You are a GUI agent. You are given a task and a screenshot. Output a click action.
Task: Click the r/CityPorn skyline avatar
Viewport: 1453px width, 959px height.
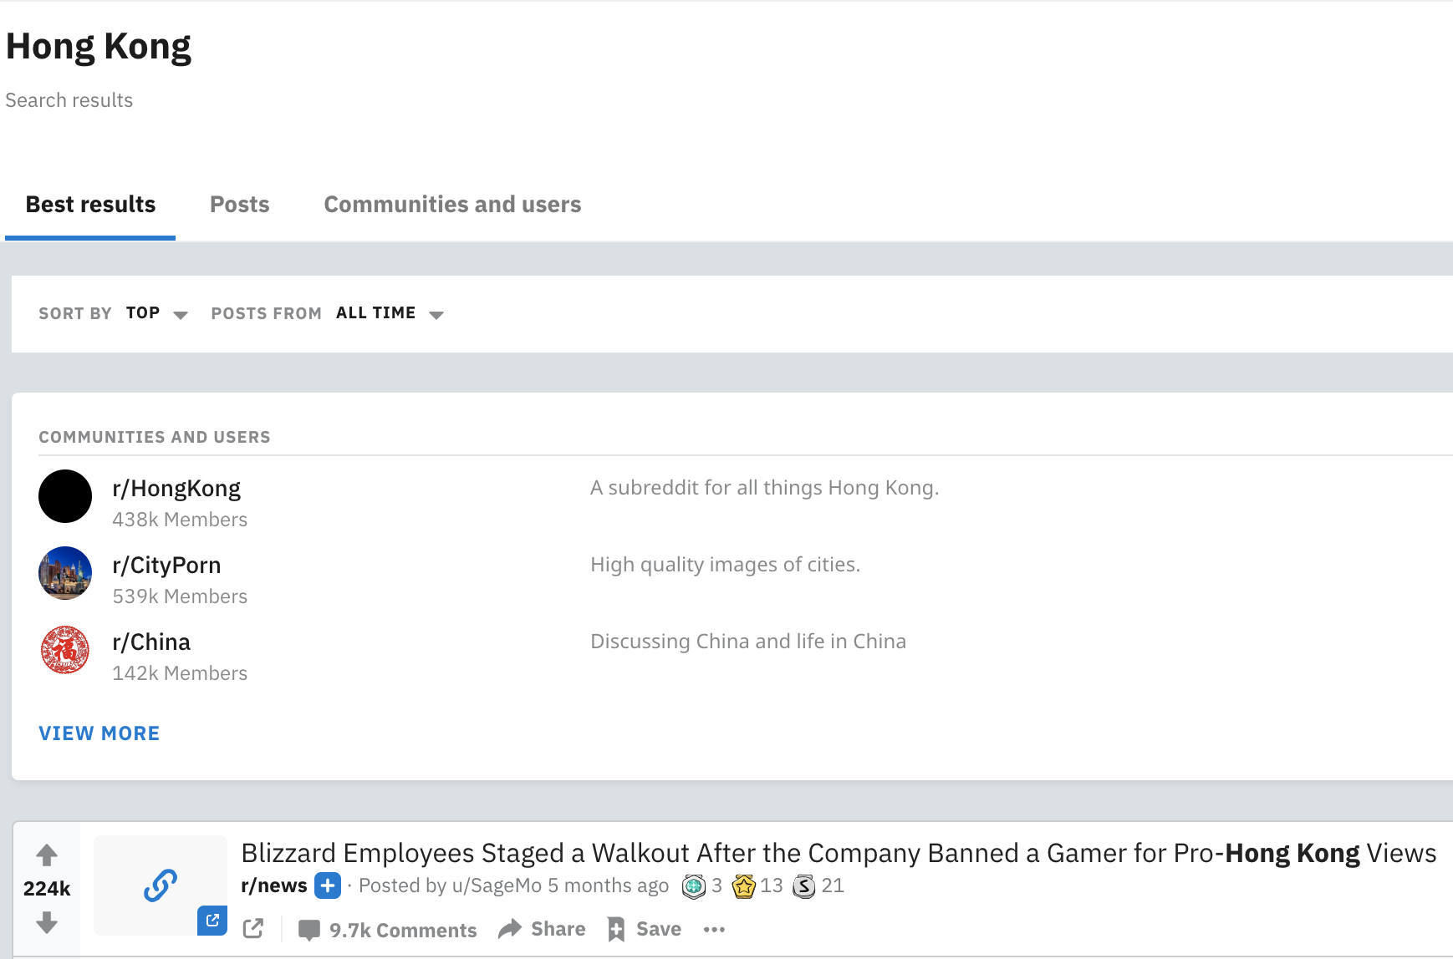click(x=65, y=573)
